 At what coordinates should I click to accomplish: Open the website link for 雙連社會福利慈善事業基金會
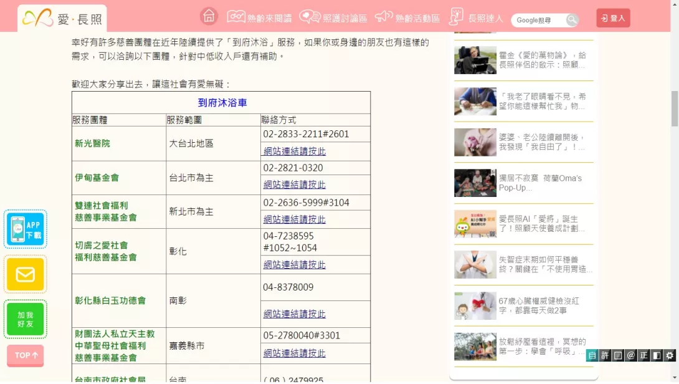(x=295, y=219)
